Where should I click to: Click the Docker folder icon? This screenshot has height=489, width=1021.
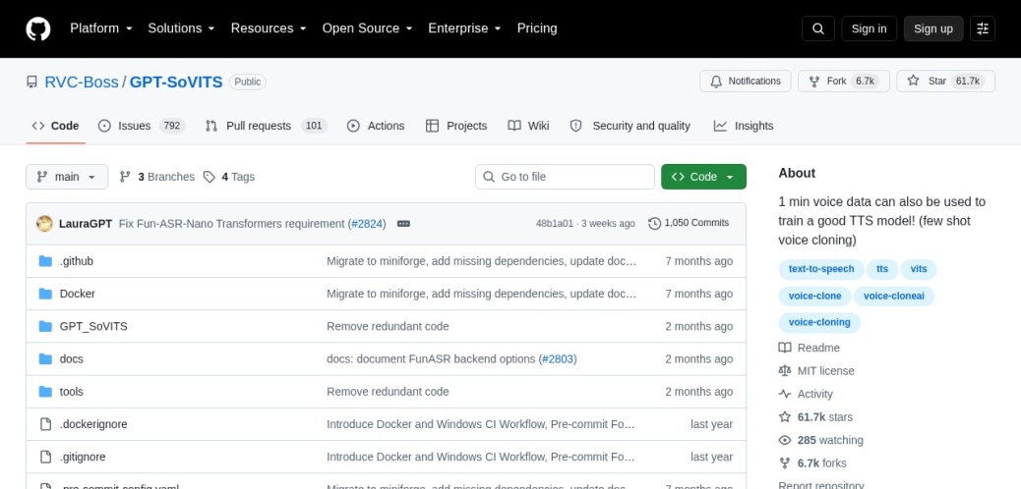tap(45, 294)
